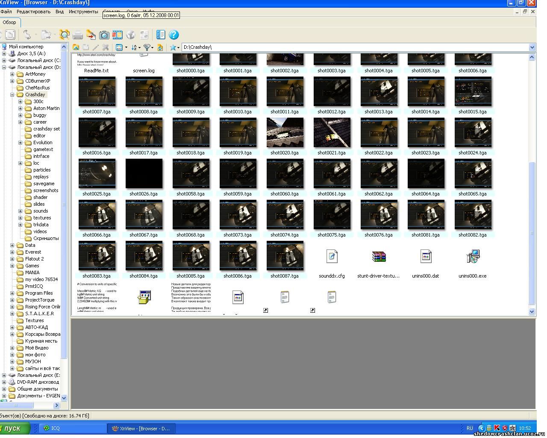Open the Файл menu
The image size is (547, 438).
pos(6,12)
